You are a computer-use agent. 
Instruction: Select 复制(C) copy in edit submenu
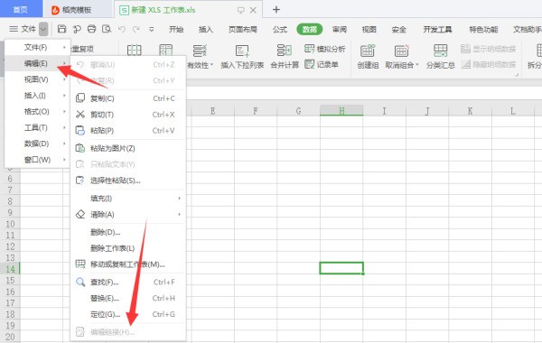[x=128, y=98]
